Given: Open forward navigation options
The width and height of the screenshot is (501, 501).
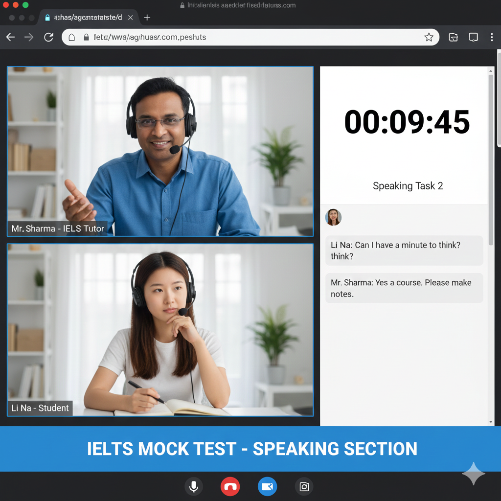Looking at the screenshot, I should [x=28, y=37].
